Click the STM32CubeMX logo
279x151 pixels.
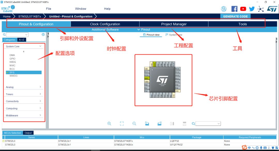(x=8, y=9)
